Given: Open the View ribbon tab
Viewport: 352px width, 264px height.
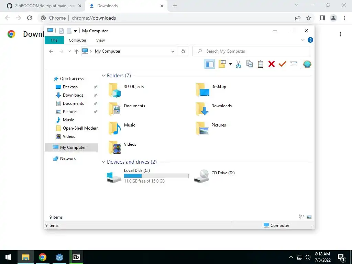Looking at the screenshot, I should click(100, 40).
